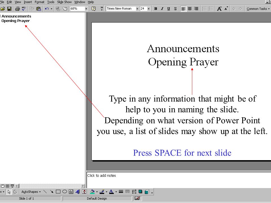Apply the Font Color A
This screenshot has width=271, height=203.
tap(112, 192)
